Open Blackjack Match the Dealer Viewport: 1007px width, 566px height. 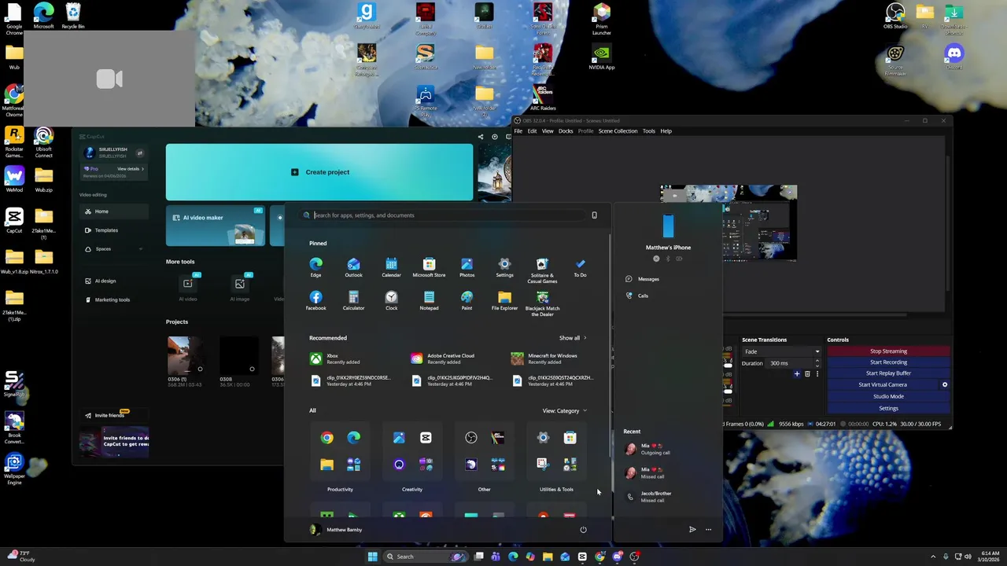click(x=542, y=303)
